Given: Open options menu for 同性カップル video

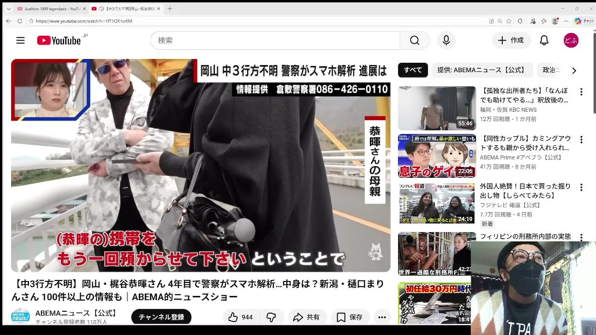Looking at the screenshot, I should 581,140.
